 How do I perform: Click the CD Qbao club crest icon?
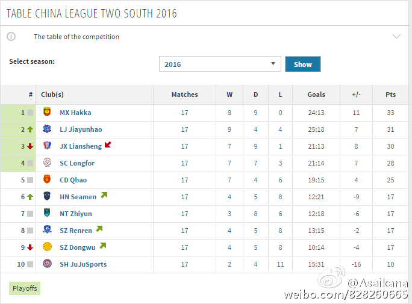click(47, 179)
